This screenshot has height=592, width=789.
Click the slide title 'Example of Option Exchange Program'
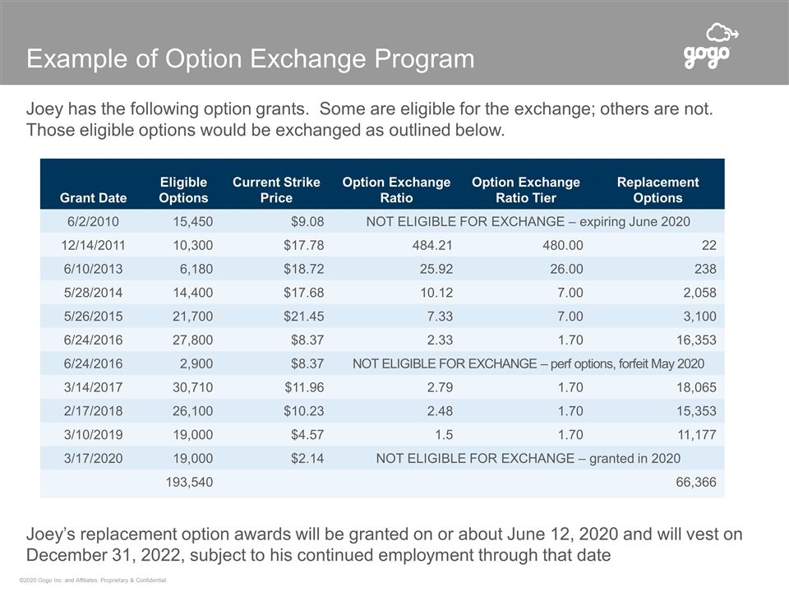251,59
